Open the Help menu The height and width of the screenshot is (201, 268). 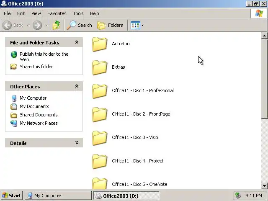94,13
